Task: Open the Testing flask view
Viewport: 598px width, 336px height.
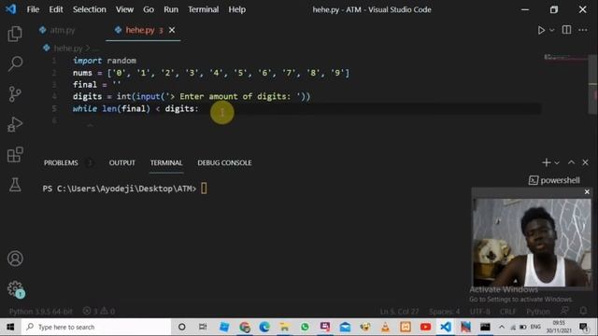Action: point(15,185)
